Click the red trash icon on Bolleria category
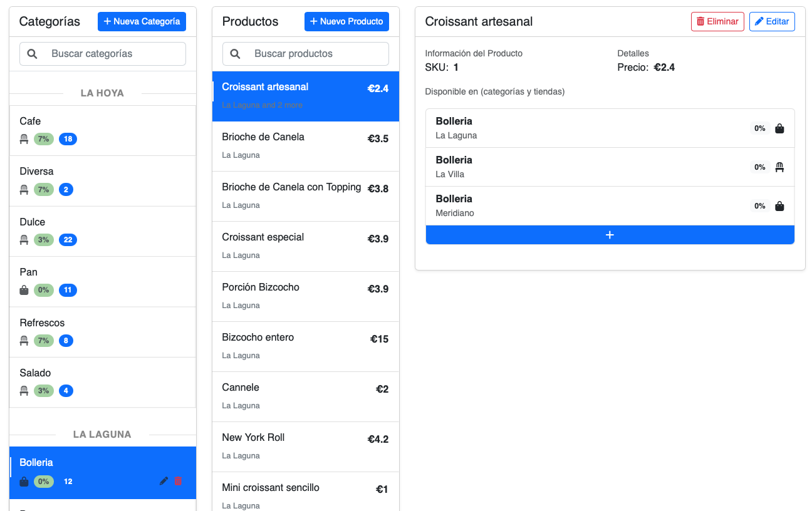 click(178, 481)
